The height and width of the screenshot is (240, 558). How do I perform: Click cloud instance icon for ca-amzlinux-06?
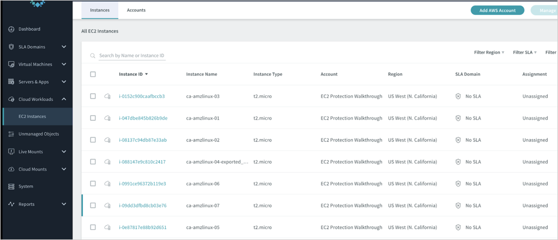[107, 184]
